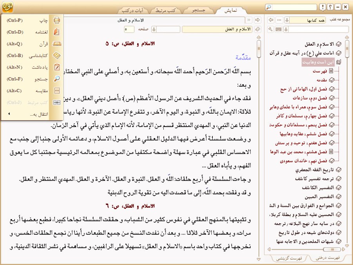Image resolution: width=353 pixels, height=265 pixels.
Task: Click the split-pane icon beside مقایسه
Action: click(56, 91)
